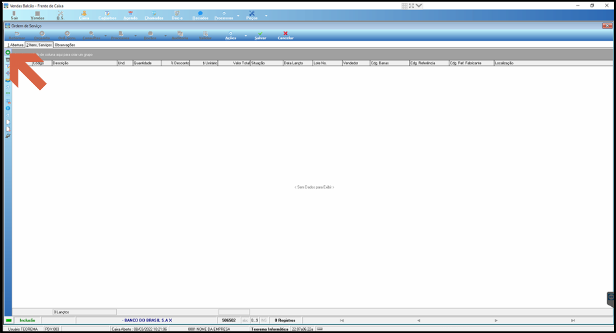The width and height of the screenshot is (616, 333).
Task: Go to previous record navigation arrow
Action: click(x=419, y=320)
